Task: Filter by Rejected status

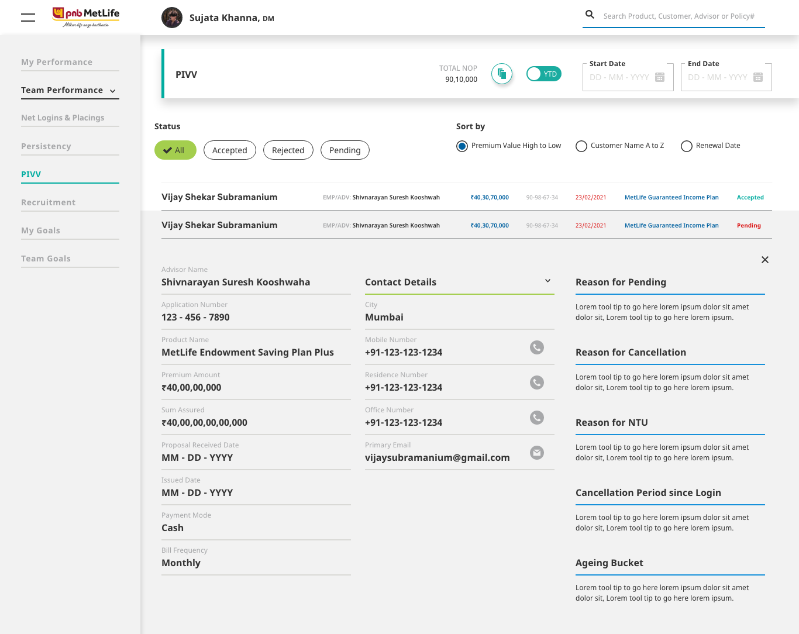Action: click(288, 150)
